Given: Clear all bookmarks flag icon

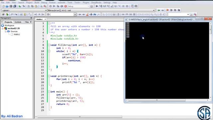Looking at the screenshot, I should (179, 10).
